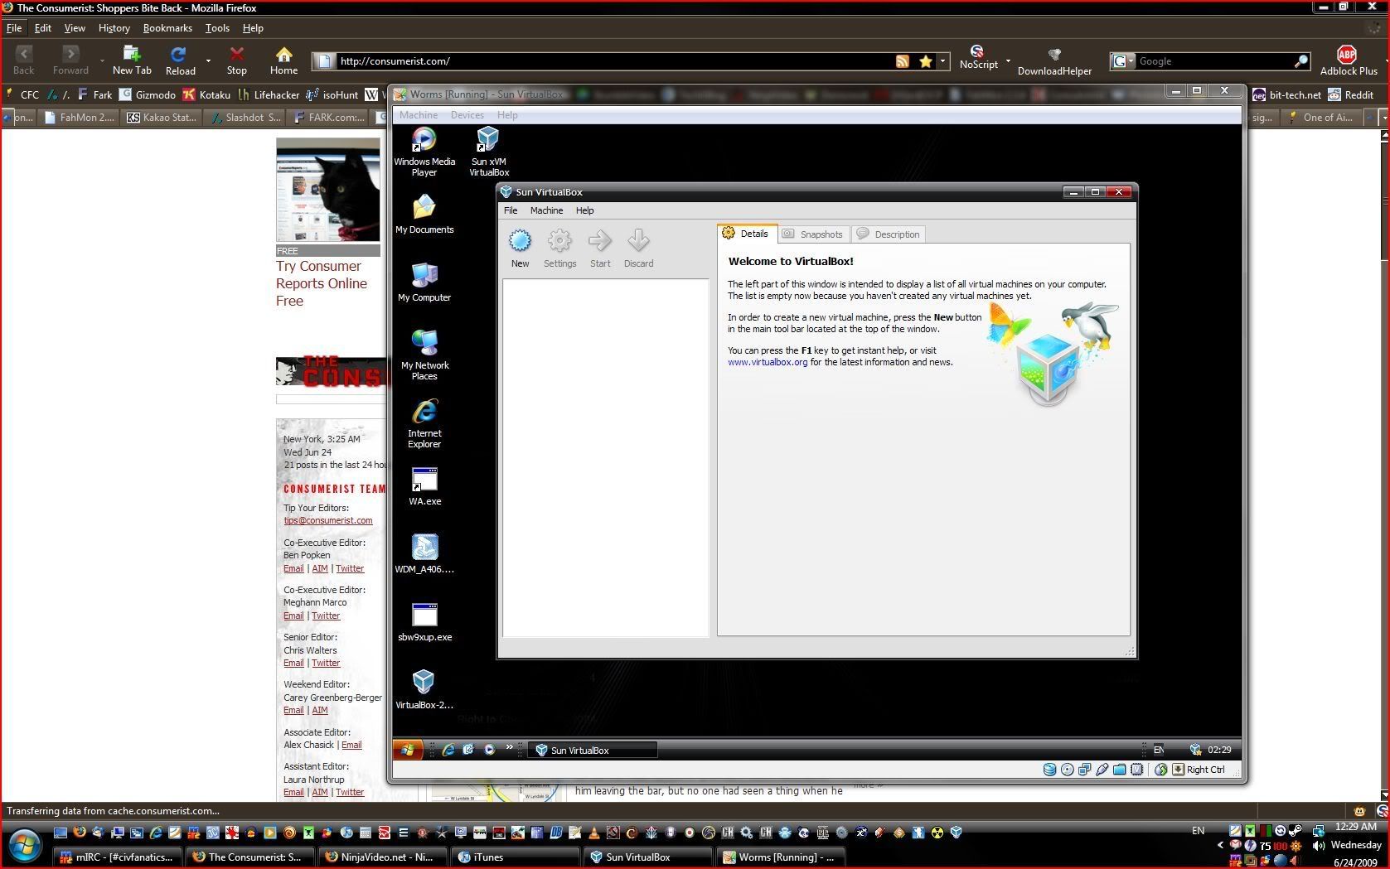Switch to iTunes in host taskbar
Image resolution: width=1390 pixels, height=869 pixels.
click(x=516, y=857)
